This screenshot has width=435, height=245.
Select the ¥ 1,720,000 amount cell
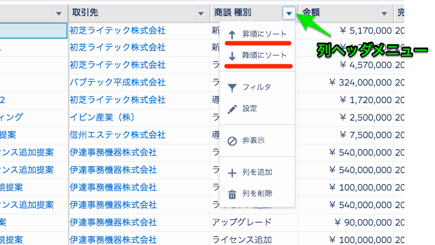[345, 100]
